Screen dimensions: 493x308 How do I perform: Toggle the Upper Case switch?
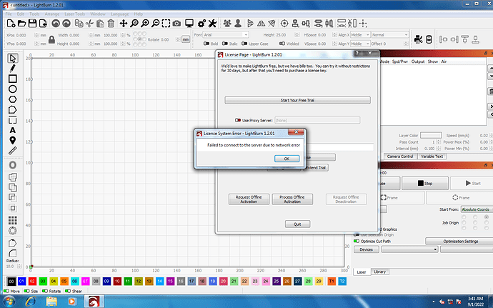tap(244, 44)
